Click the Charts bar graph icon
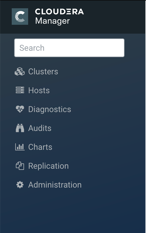 click(x=20, y=147)
